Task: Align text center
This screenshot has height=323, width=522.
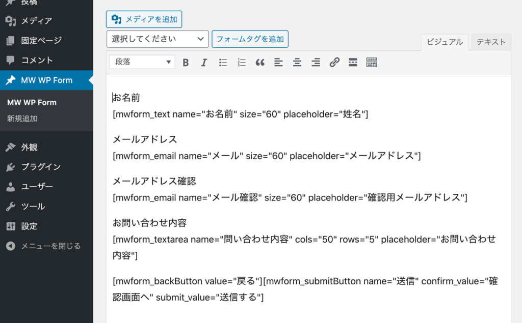Action: tap(297, 63)
